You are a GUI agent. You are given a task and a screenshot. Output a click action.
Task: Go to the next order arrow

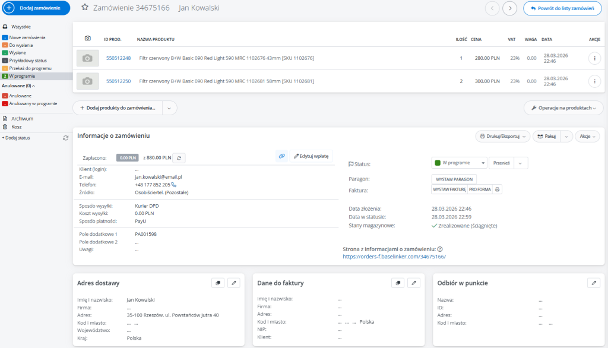(509, 8)
